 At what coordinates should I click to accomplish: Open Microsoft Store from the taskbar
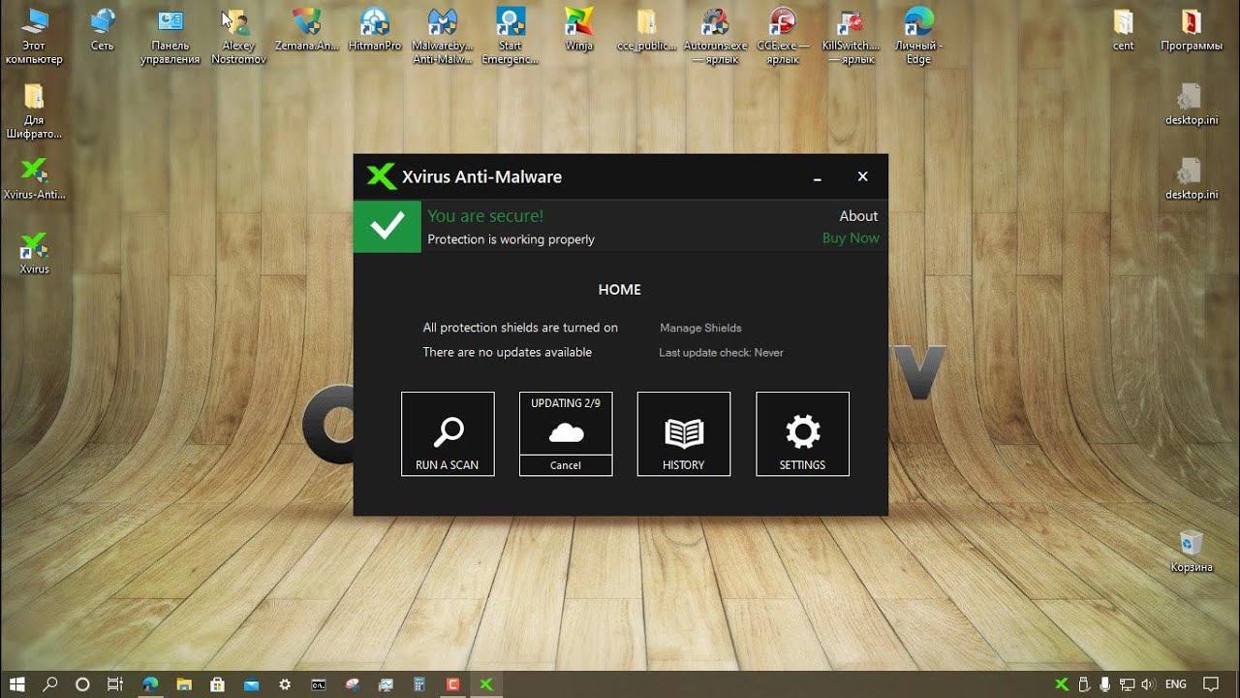[x=218, y=683]
